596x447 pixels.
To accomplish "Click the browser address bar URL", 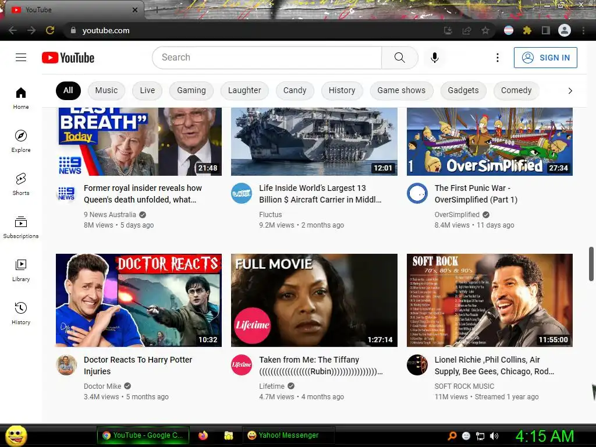I will tap(106, 30).
